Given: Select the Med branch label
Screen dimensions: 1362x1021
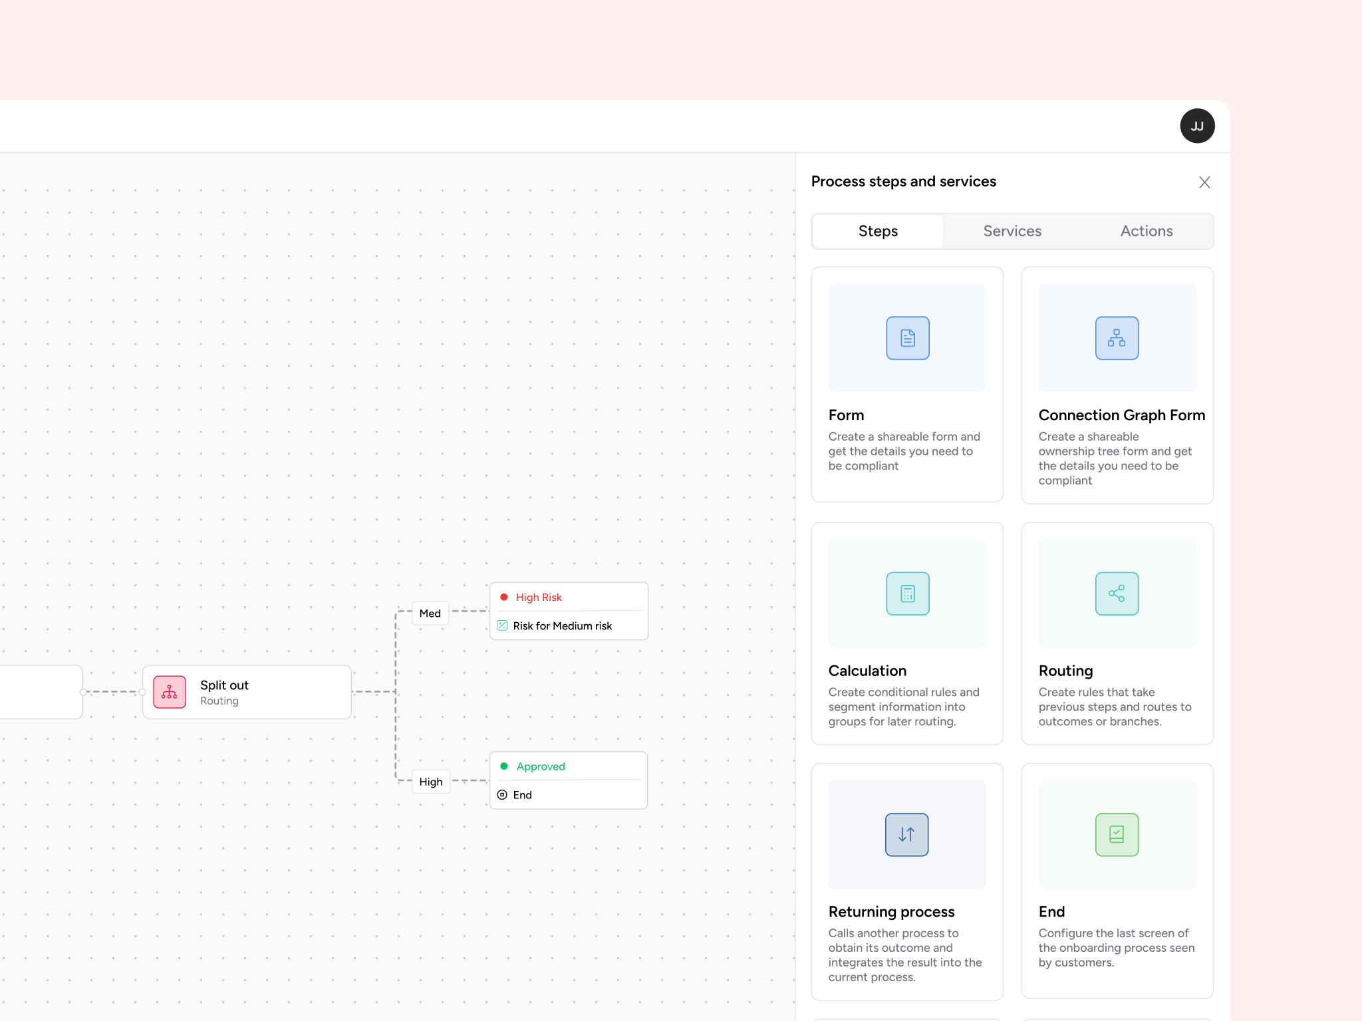Looking at the screenshot, I should pos(430,613).
